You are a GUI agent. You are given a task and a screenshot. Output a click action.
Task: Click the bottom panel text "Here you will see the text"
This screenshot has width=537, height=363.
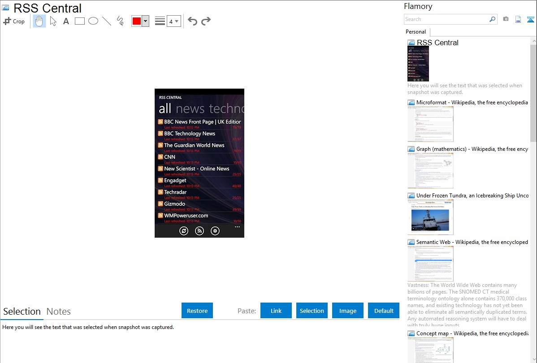[88, 328]
